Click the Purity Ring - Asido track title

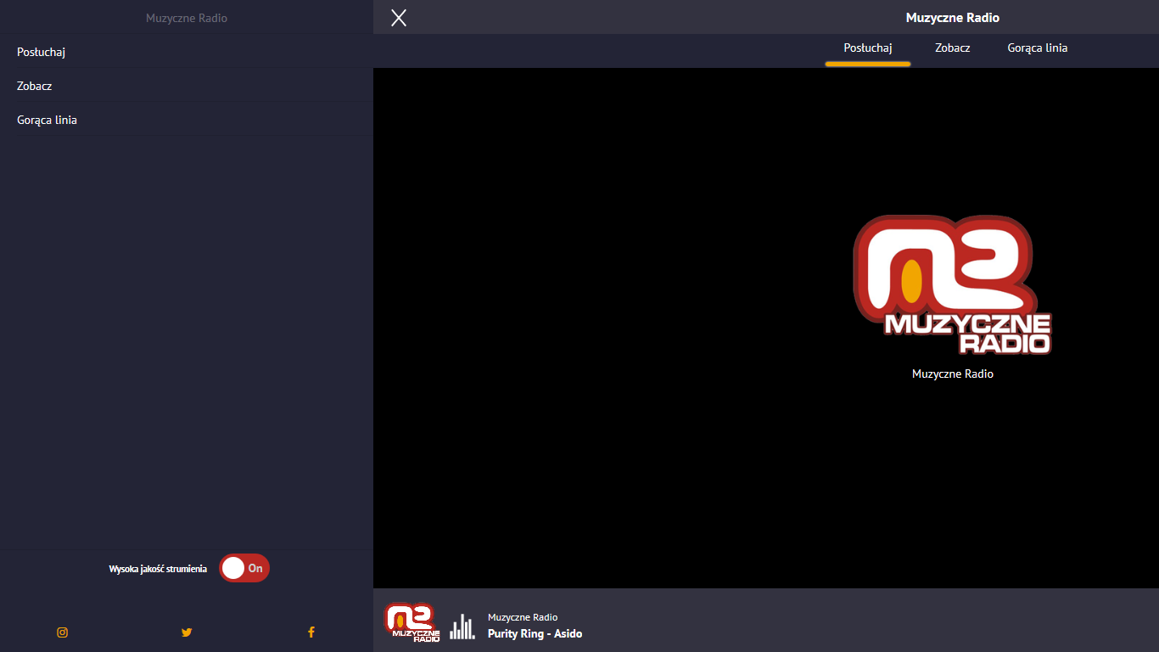535,633
